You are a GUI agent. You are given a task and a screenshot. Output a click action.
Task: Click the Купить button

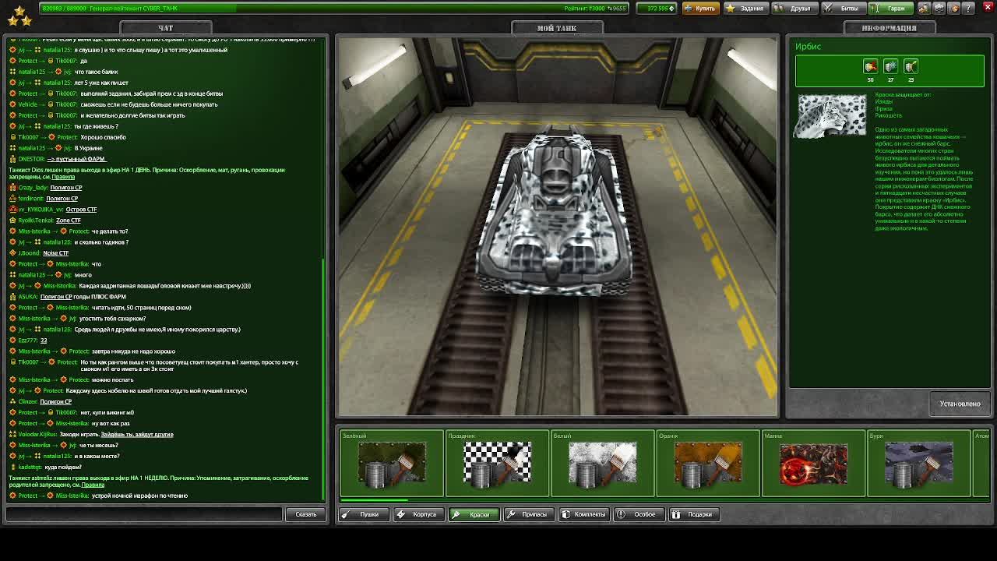699,8
